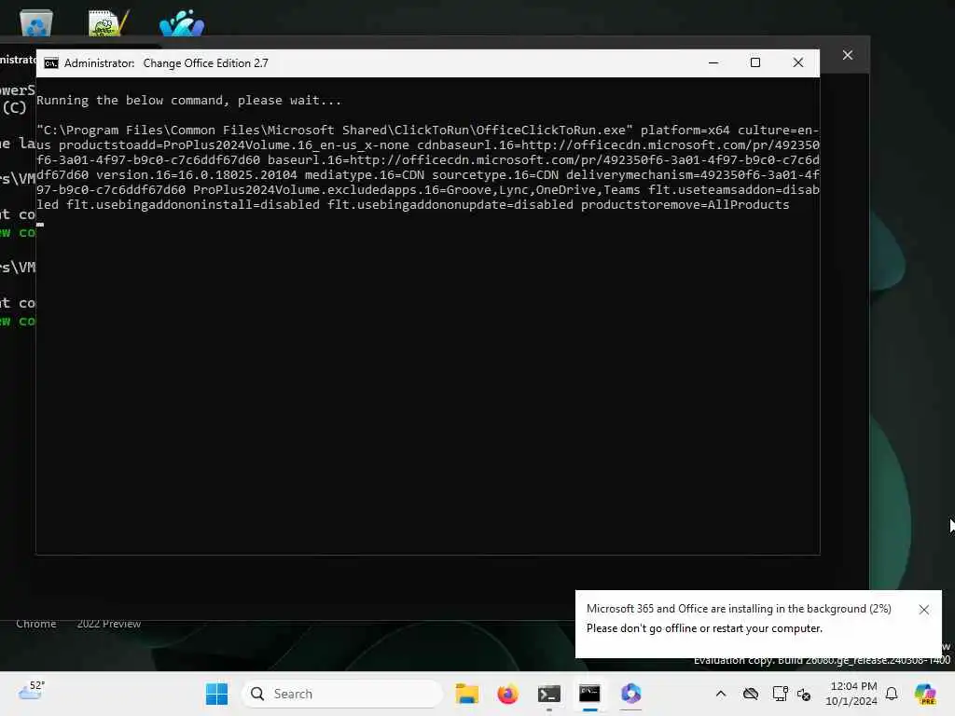Click the muted volume tray icon
Screen dimensions: 955x716
click(x=804, y=694)
